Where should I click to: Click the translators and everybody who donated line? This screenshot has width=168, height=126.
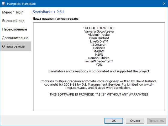pyautogui.click(x=99, y=71)
